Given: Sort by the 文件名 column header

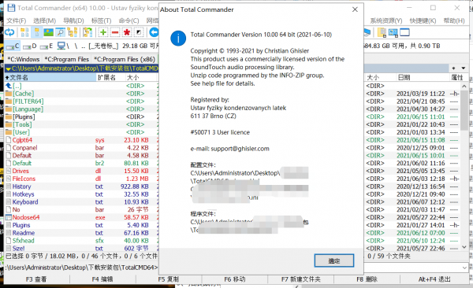Looking at the screenshot, I should pyautogui.click(x=50, y=77).
